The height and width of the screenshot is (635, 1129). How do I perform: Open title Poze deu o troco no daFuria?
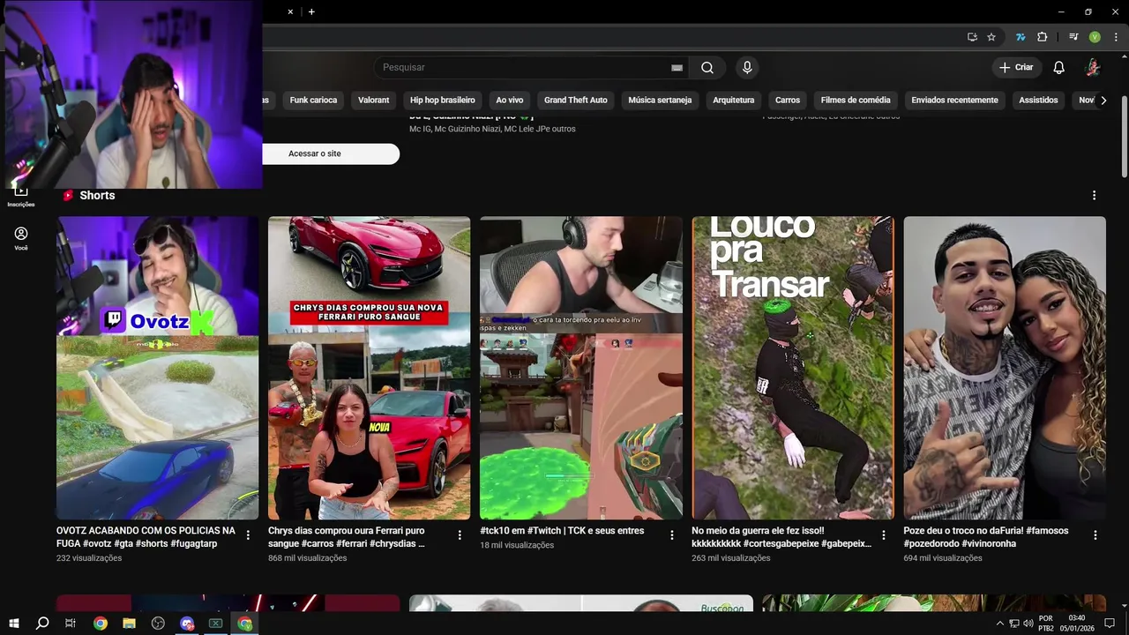(986, 537)
